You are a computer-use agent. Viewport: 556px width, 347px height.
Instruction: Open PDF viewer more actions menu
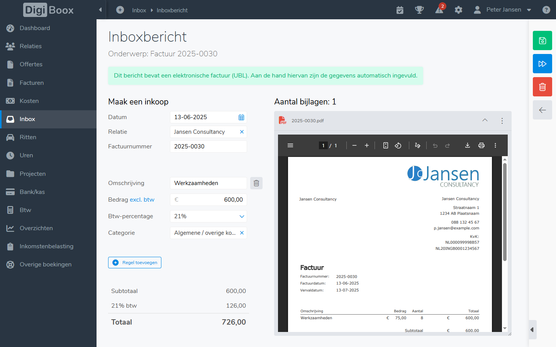tap(495, 145)
